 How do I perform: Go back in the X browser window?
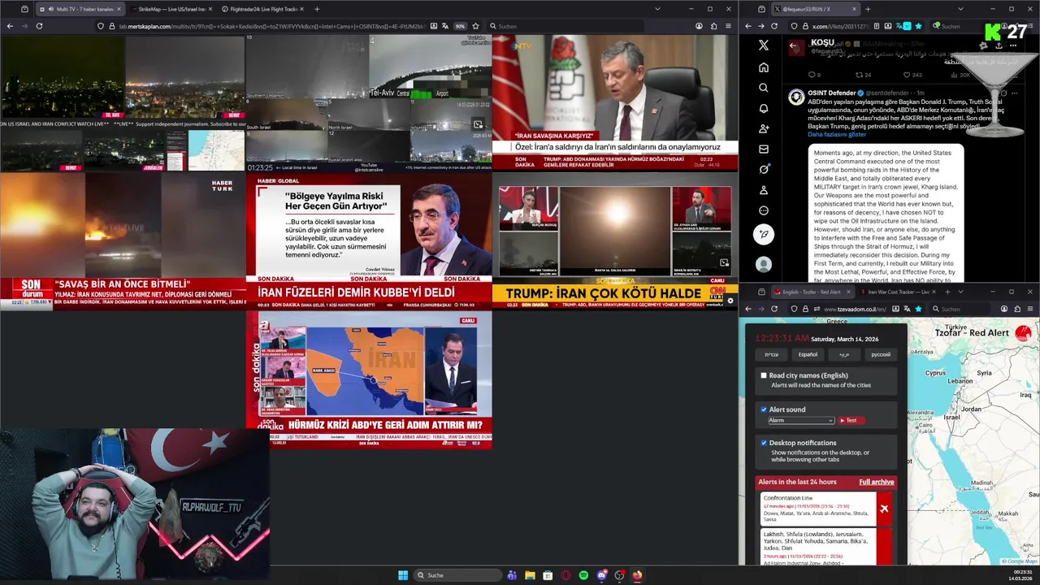[x=748, y=26]
